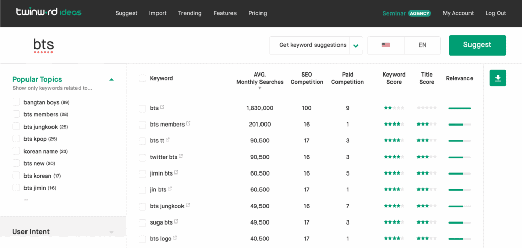Open external link icon beside bts jungkook keyword
Screen dimensions: 522x248
188,205
